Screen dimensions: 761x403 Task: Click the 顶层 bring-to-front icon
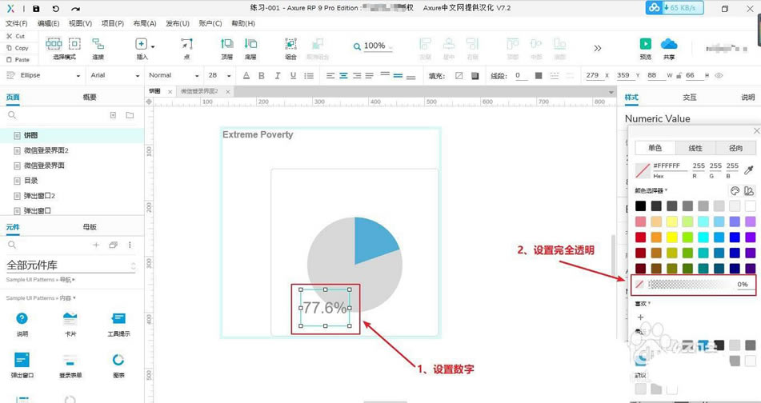click(x=226, y=44)
